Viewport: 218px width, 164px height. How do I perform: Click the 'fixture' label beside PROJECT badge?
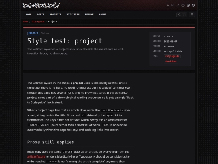click(45, 33)
